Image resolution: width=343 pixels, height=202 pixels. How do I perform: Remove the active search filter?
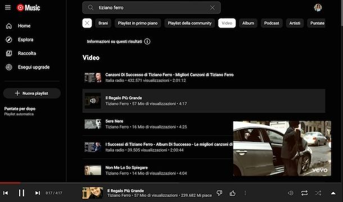pos(87,23)
